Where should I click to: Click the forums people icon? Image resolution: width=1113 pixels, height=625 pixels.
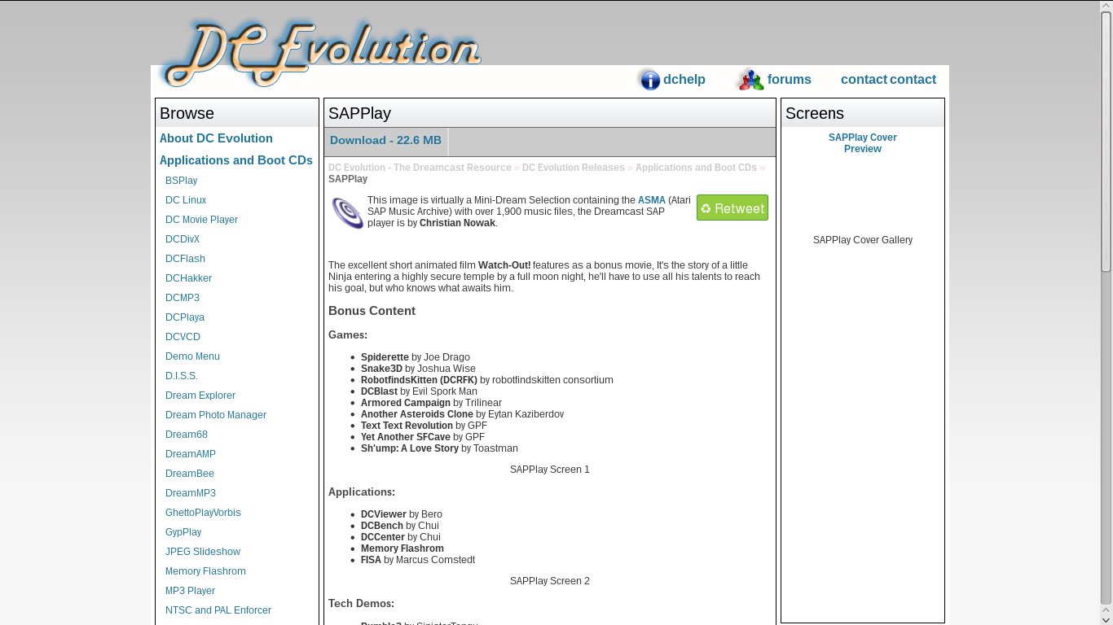point(750,80)
